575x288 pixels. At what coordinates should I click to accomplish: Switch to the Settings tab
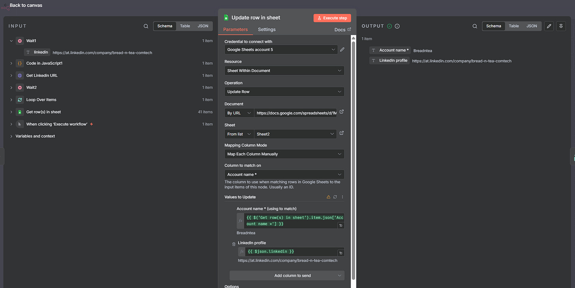267,30
